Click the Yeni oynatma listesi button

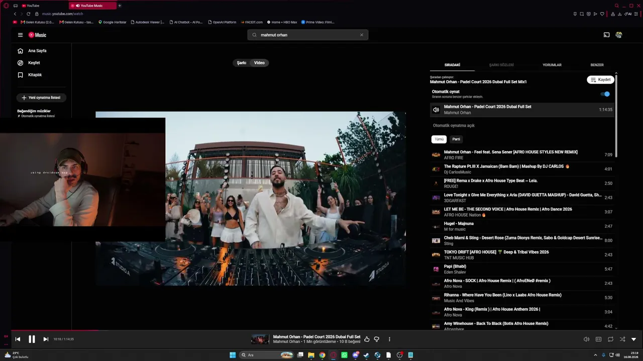pos(41,98)
